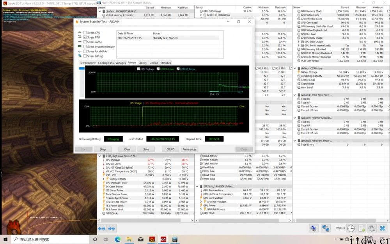The image size is (390, 244).
Task: Collapse the Network: RealTek Semicon group
Action: (x=295, y=118)
